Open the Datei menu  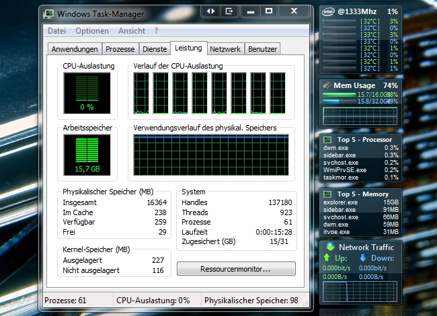click(57, 31)
